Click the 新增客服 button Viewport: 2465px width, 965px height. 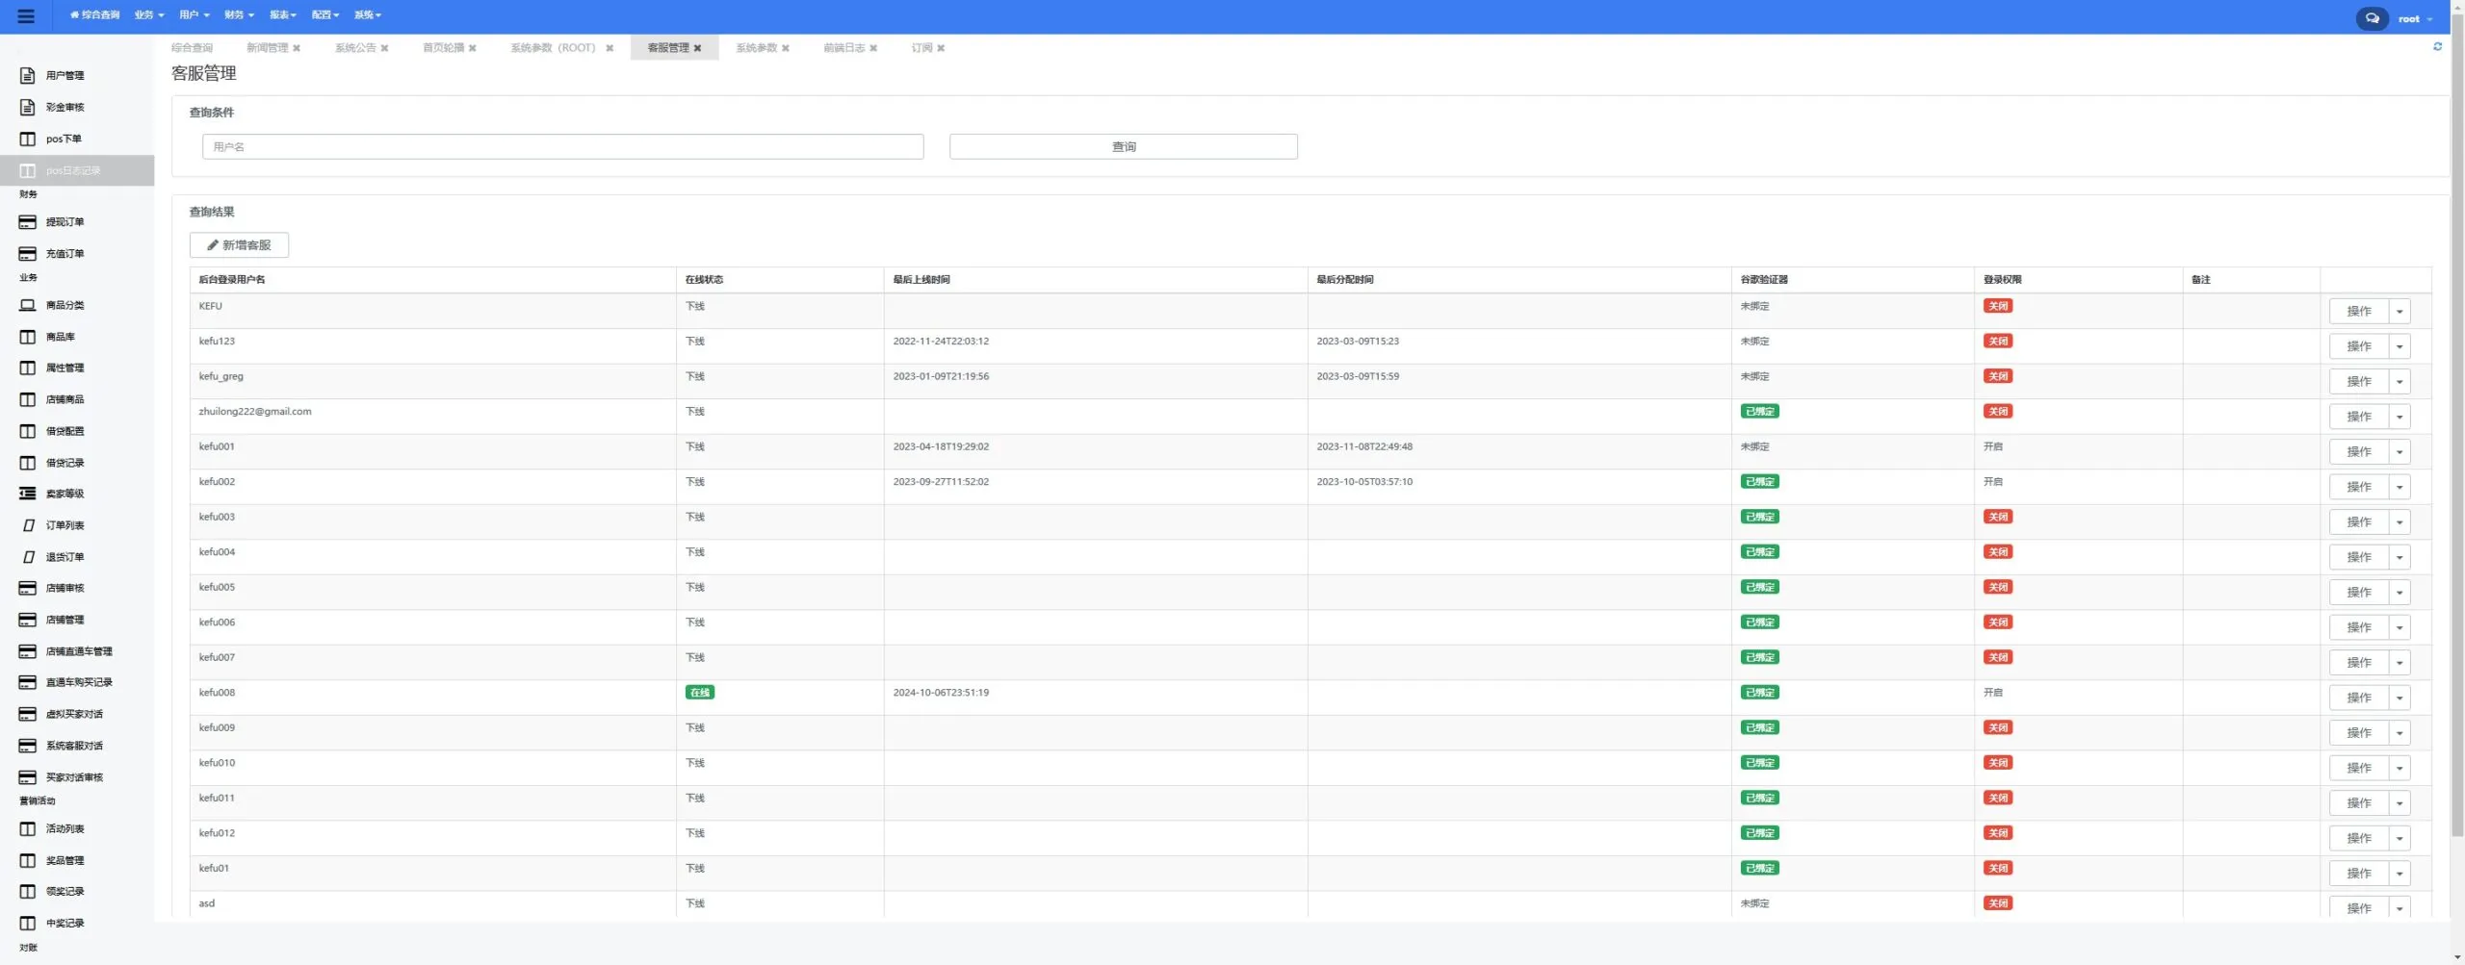click(x=239, y=245)
